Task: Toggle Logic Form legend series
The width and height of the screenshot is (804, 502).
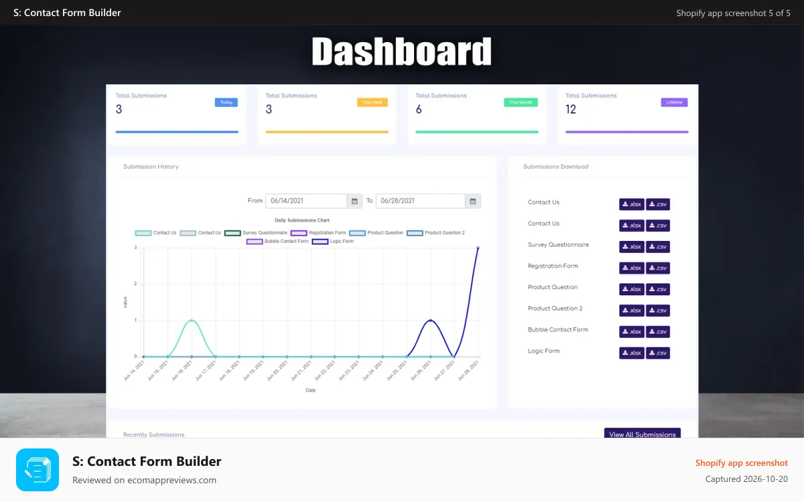Action: 333,241
